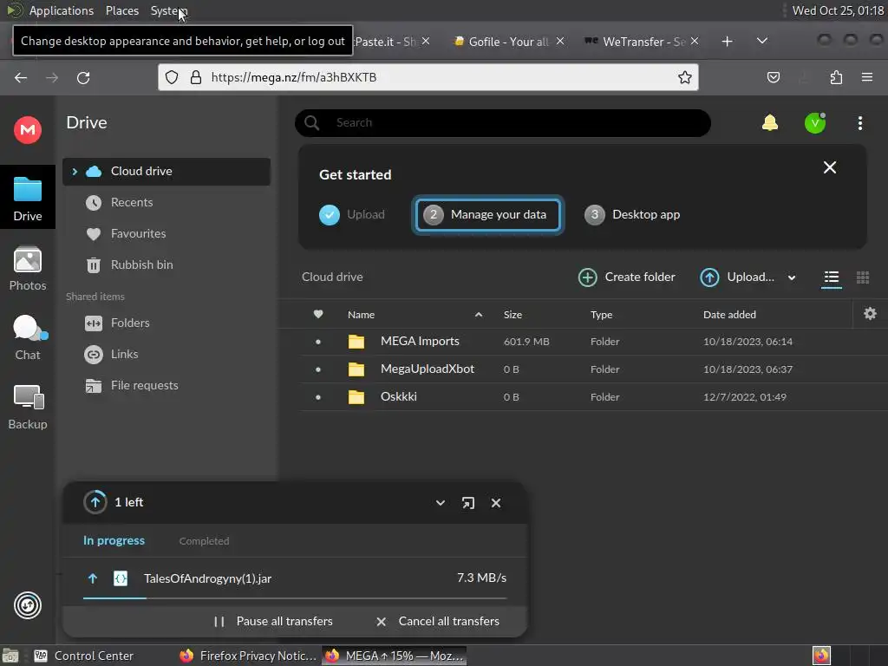Viewport: 888px width, 666px height.
Task: Open the Backup section
Action: tap(27, 408)
